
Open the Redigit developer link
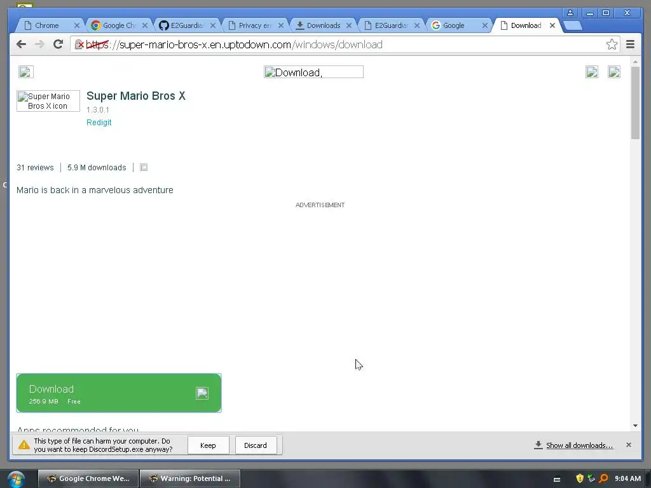[x=99, y=123]
